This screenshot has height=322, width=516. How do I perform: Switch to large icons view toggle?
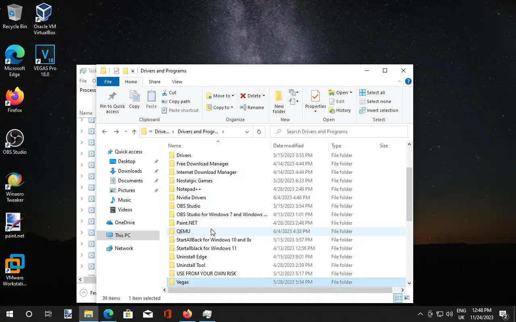(407, 298)
